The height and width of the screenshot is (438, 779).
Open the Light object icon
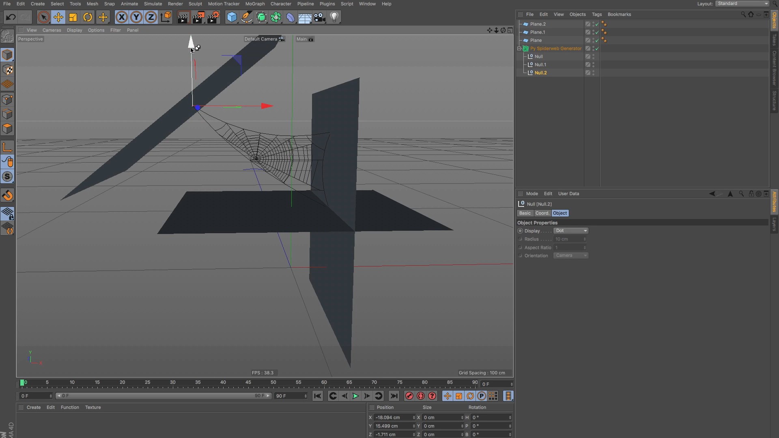click(x=334, y=17)
